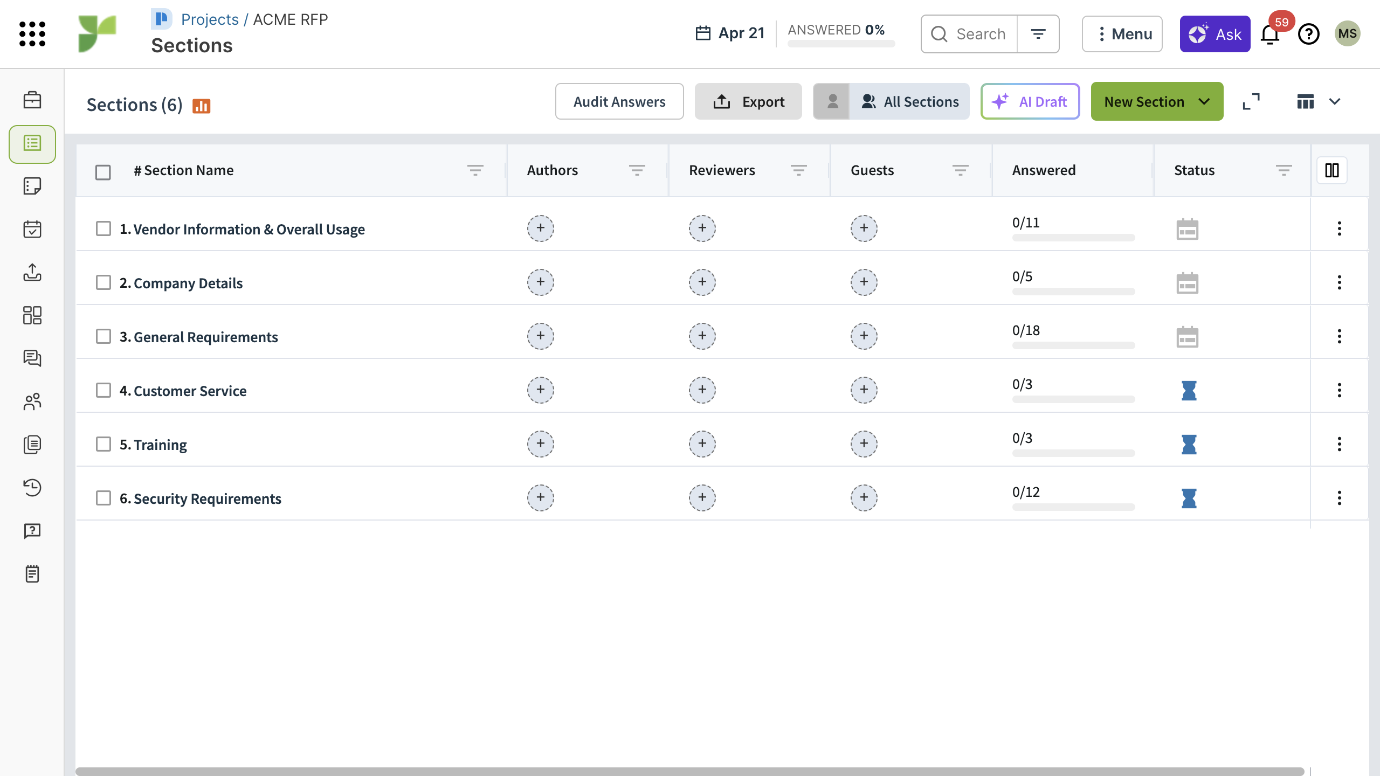Open the orange sections chart icon
Screen dimensions: 1380x776
coord(202,106)
